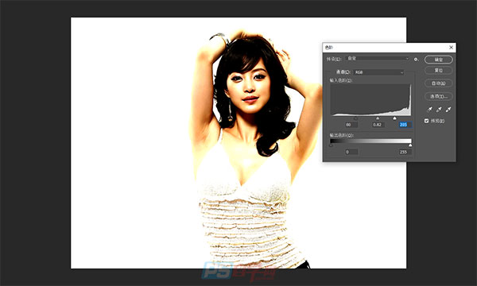
Task: Confirm Levels with the OK button
Action: point(438,60)
